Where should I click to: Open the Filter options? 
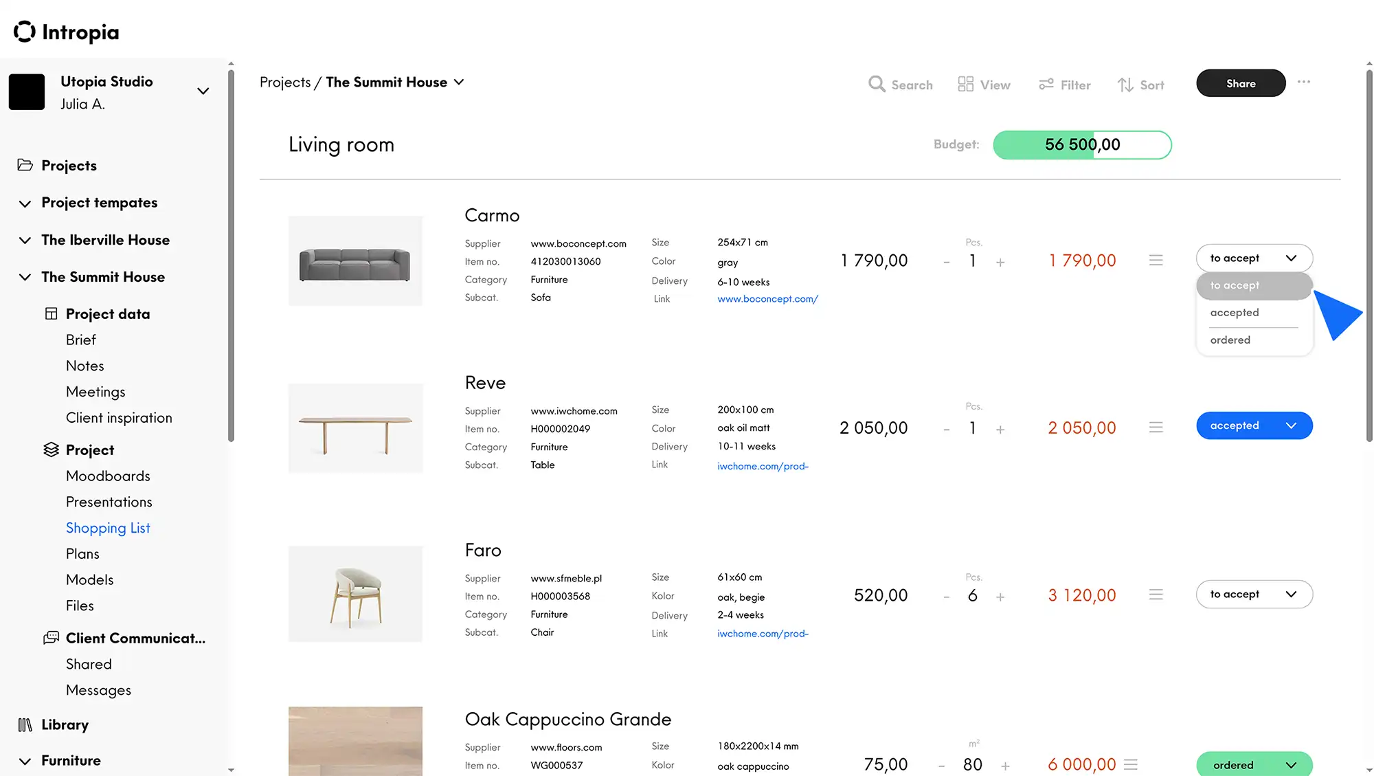coord(1064,84)
